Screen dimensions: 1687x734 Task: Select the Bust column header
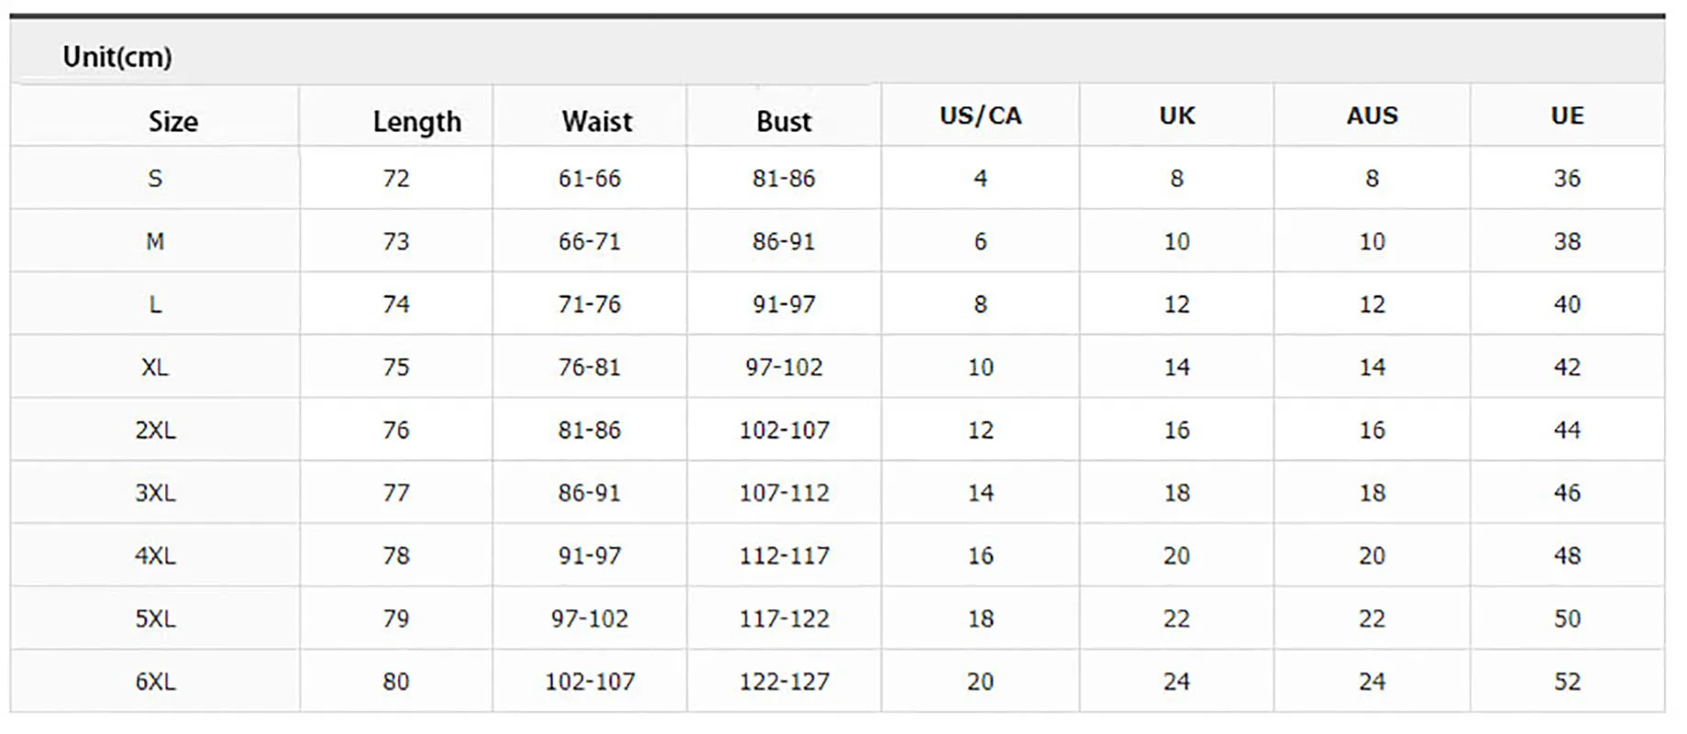(x=783, y=121)
